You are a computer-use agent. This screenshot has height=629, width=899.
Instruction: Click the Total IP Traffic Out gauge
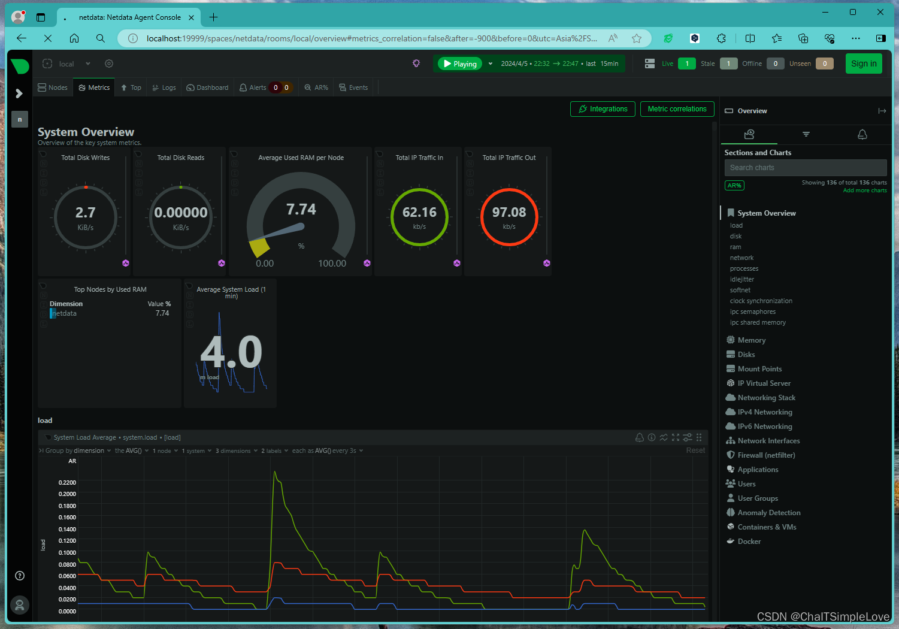point(509,217)
